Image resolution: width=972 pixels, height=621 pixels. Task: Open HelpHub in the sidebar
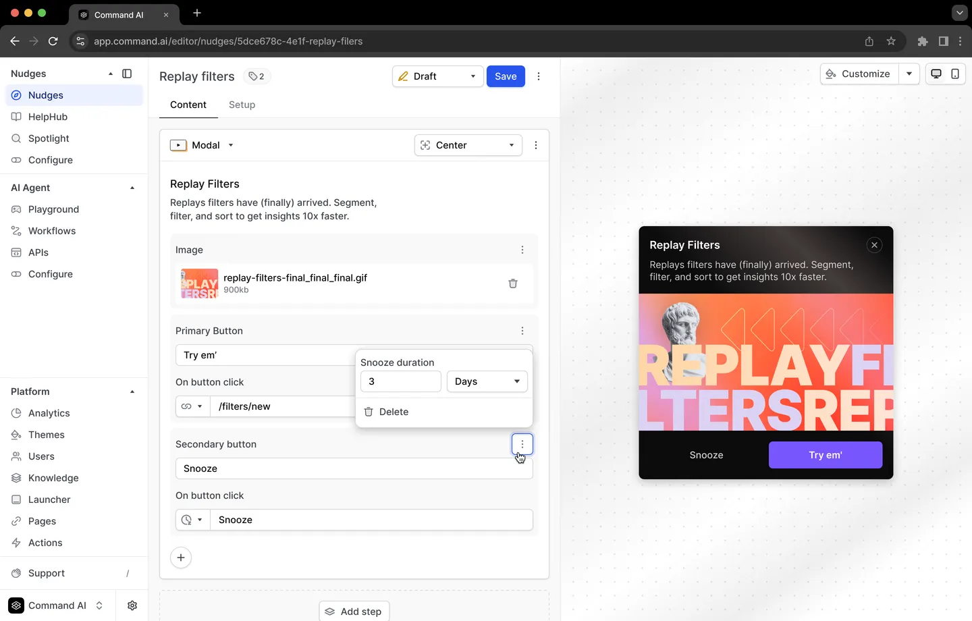[x=74, y=117]
